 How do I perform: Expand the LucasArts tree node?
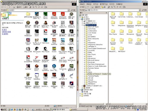84,51
